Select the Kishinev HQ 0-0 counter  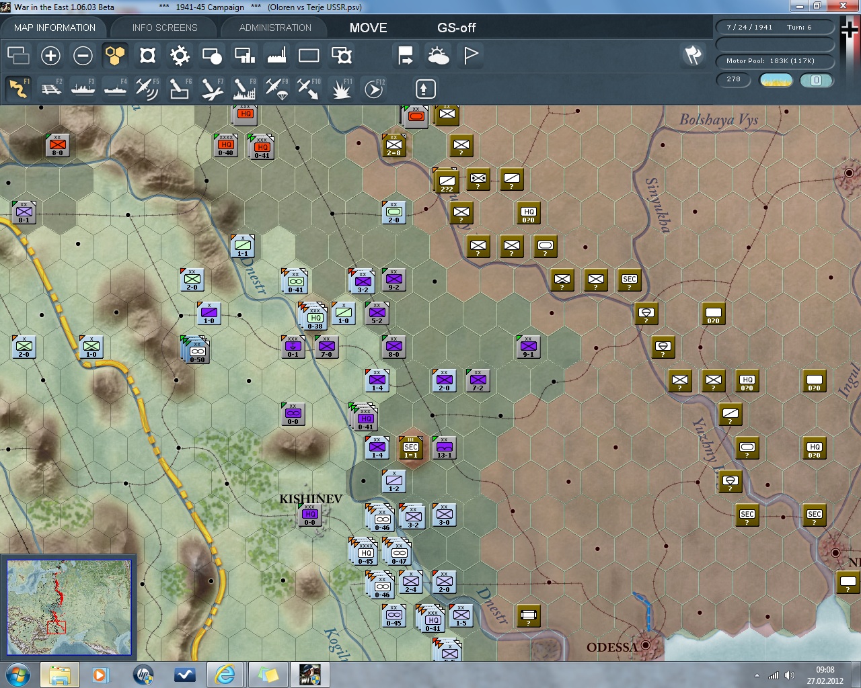click(309, 515)
